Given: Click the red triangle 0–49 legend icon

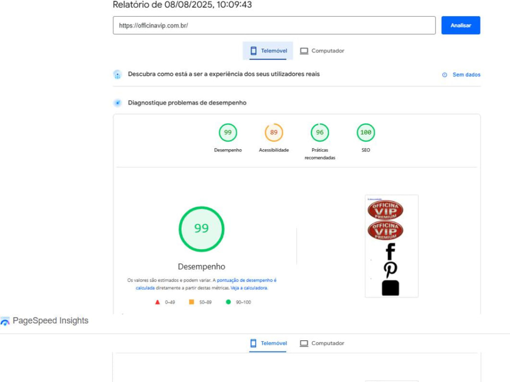Looking at the screenshot, I should [158, 302].
